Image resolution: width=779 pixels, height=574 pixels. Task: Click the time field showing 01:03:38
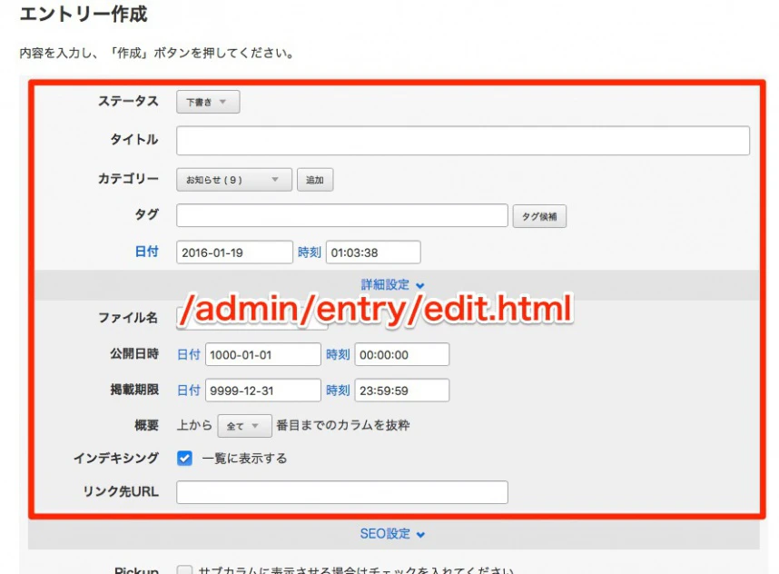point(373,252)
